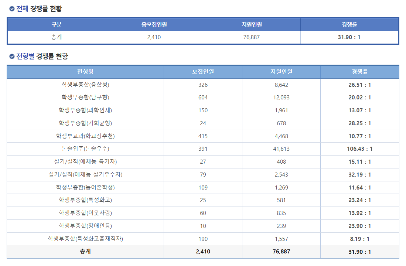Select the 76,887 value in the top table
This screenshot has height=266, width=406.
click(x=252, y=37)
